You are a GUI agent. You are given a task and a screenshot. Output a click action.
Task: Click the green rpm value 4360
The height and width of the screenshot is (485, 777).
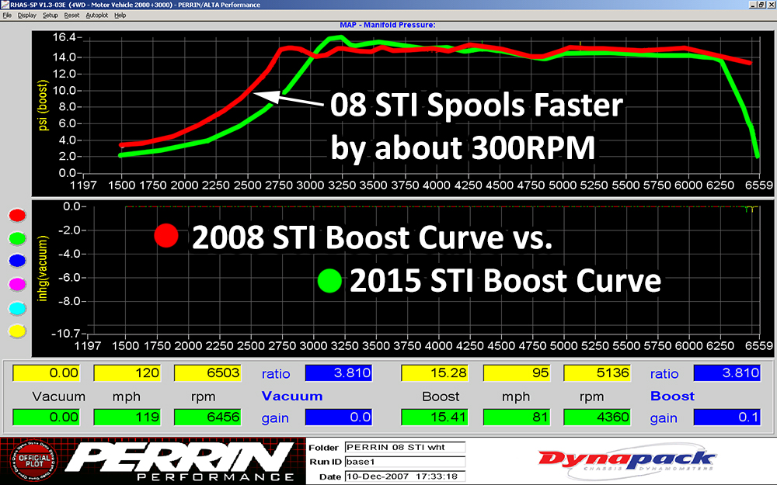click(x=597, y=417)
